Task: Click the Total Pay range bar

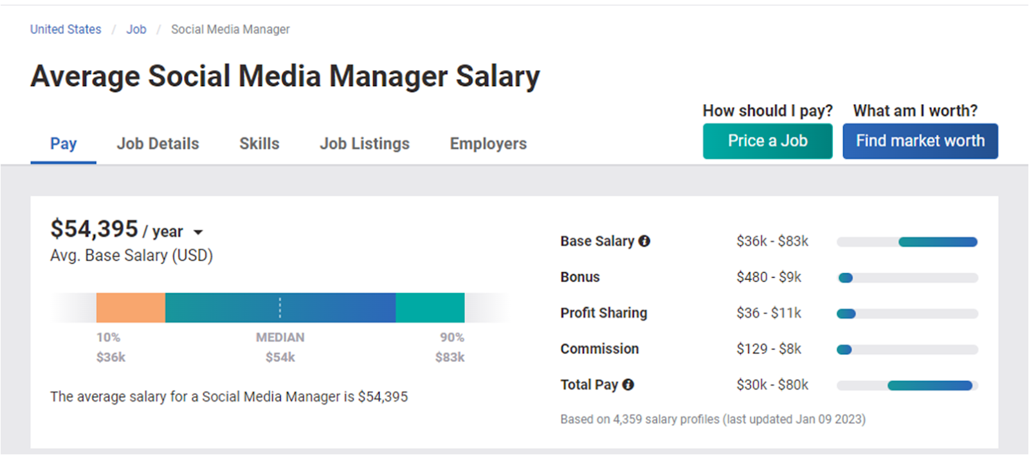Action: click(x=907, y=386)
